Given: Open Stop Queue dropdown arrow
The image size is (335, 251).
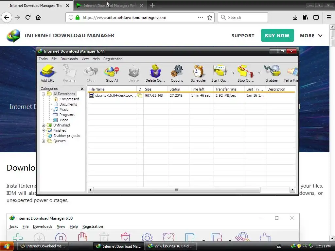Looking at the screenshot, I should [259, 73].
